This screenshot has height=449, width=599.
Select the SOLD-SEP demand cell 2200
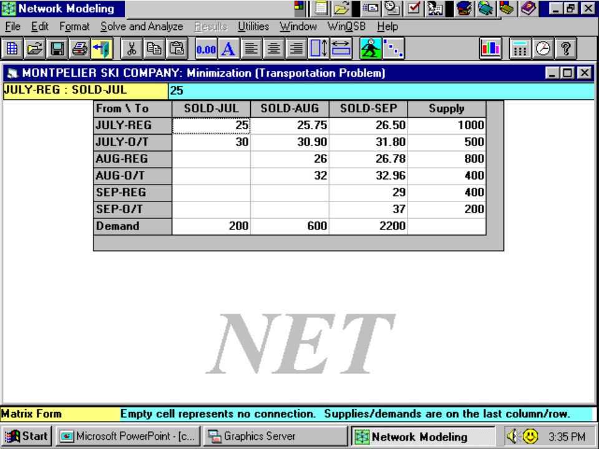click(368, 226)
